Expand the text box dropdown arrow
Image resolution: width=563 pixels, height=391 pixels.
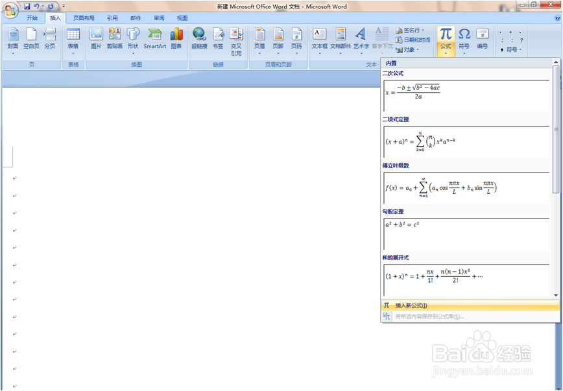[320, 54]
